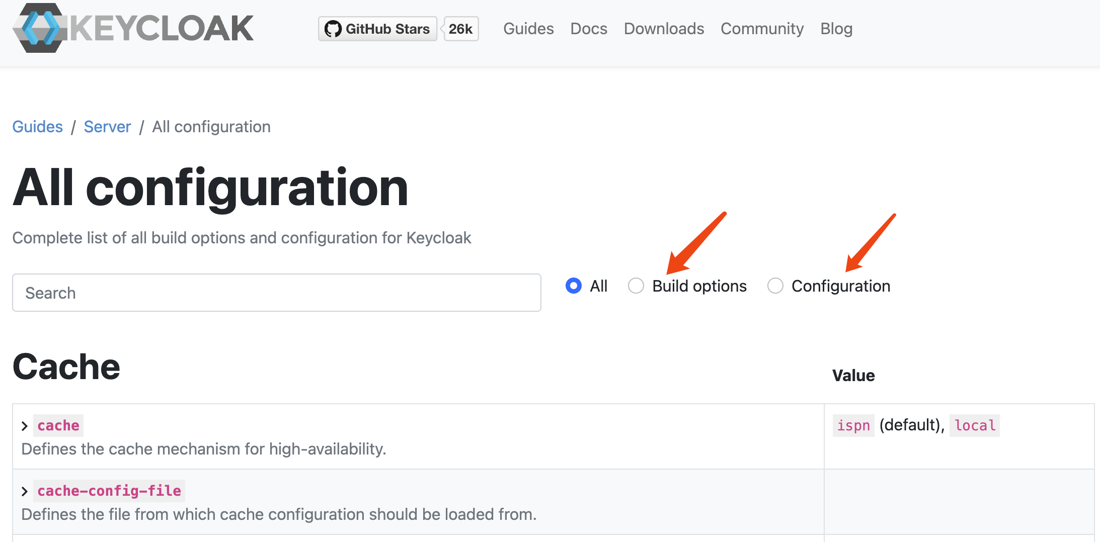Click the cache-config-file option name

click(x=109, y=491)
